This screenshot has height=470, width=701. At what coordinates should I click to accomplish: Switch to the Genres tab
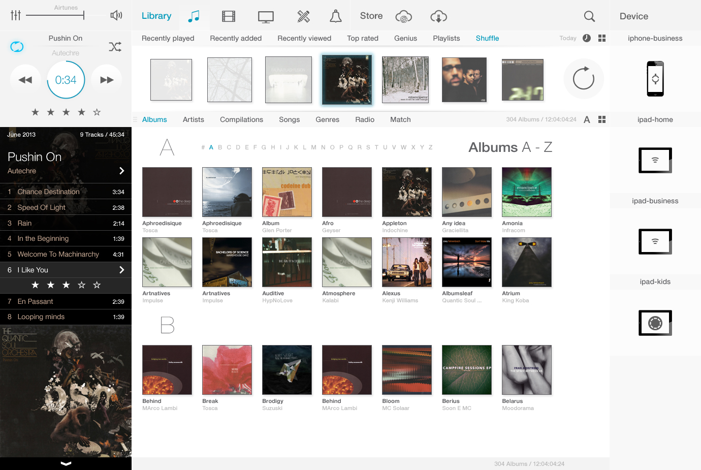tap(328, 119)
